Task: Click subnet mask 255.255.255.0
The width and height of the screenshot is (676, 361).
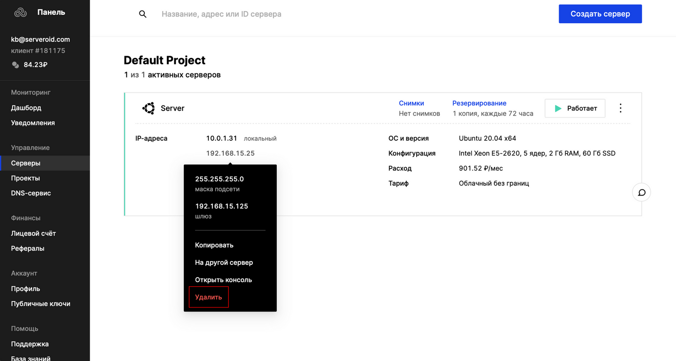Action: pyautogui.click(x=219, y=179)
